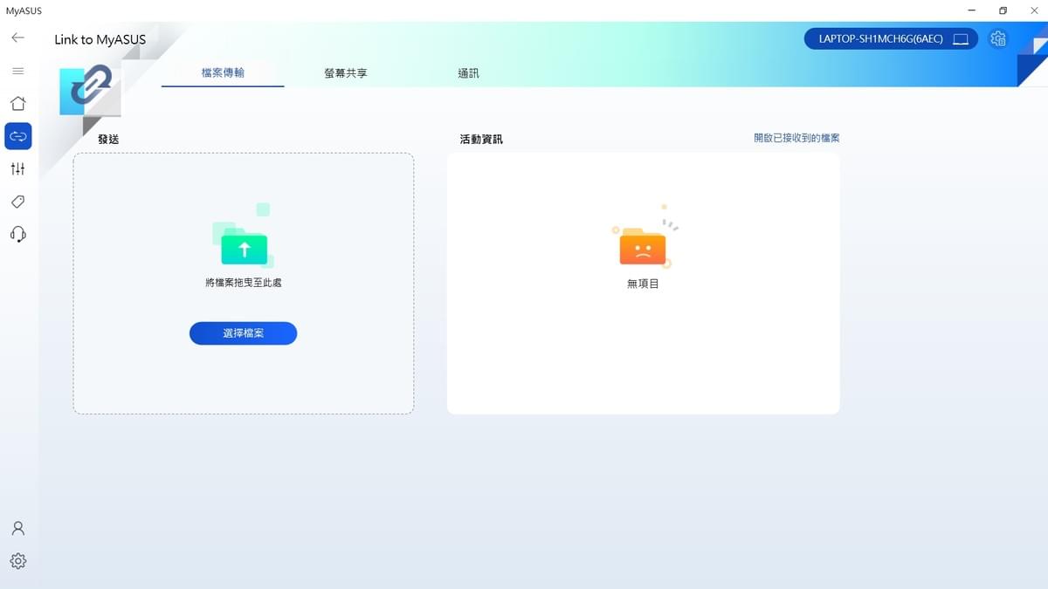Open Link to MyASUS from sidebar icon
Image resolution: width=1048 pixels, height=589 pixels.
coord(17,136)
